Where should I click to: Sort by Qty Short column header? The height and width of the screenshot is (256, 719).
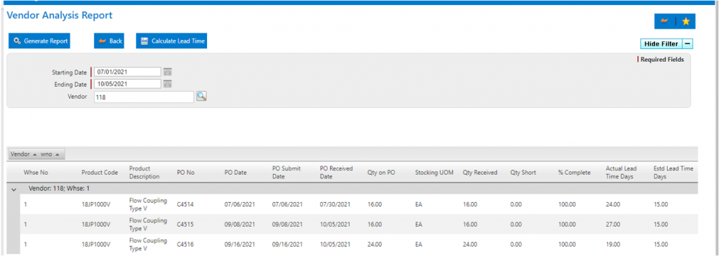(x=523, y=173)
